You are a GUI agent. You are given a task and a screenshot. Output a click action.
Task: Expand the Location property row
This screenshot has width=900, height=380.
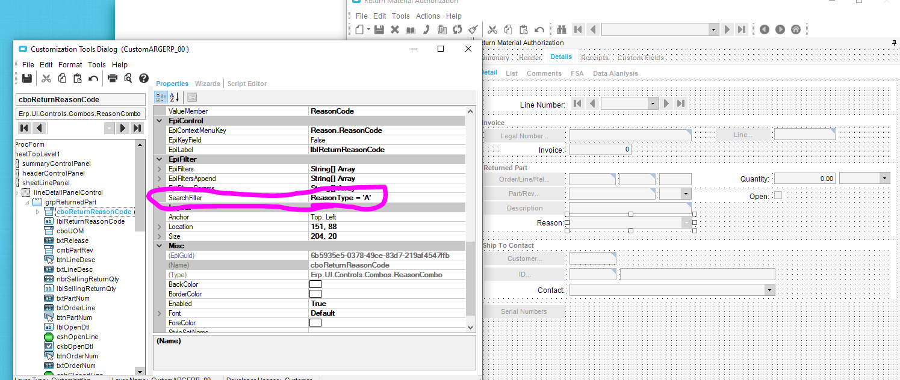[x=160, y=227]
